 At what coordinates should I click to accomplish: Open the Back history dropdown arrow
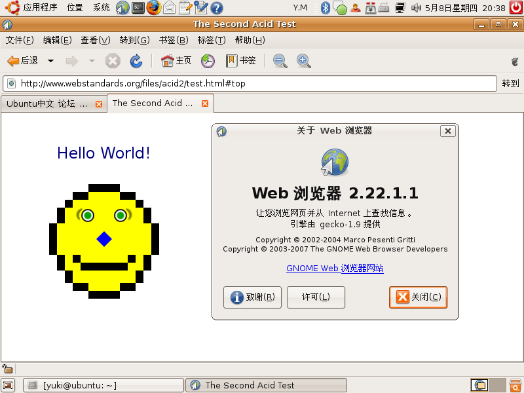click(51, 61)
